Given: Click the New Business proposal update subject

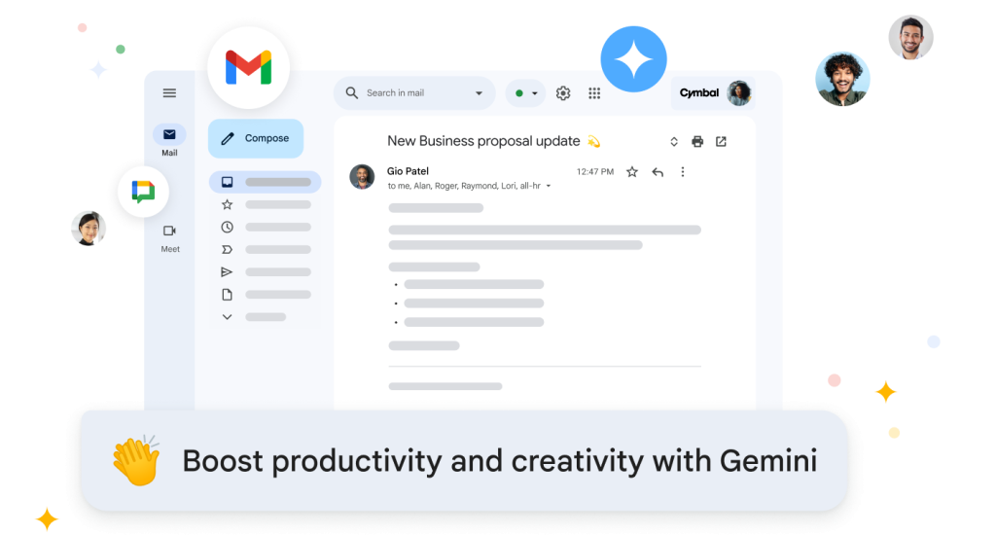Looking at the screenshot, I should [x=483, y=141].
